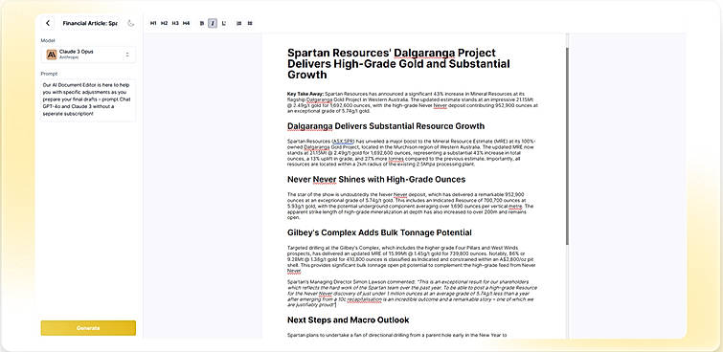Click the paragraph starting 'The star of the show'
Screen dimensions: 723x352
click(411, 206)
